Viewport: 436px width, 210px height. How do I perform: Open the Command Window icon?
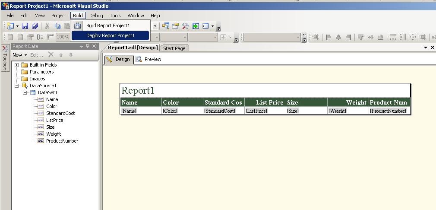(205, 26)
